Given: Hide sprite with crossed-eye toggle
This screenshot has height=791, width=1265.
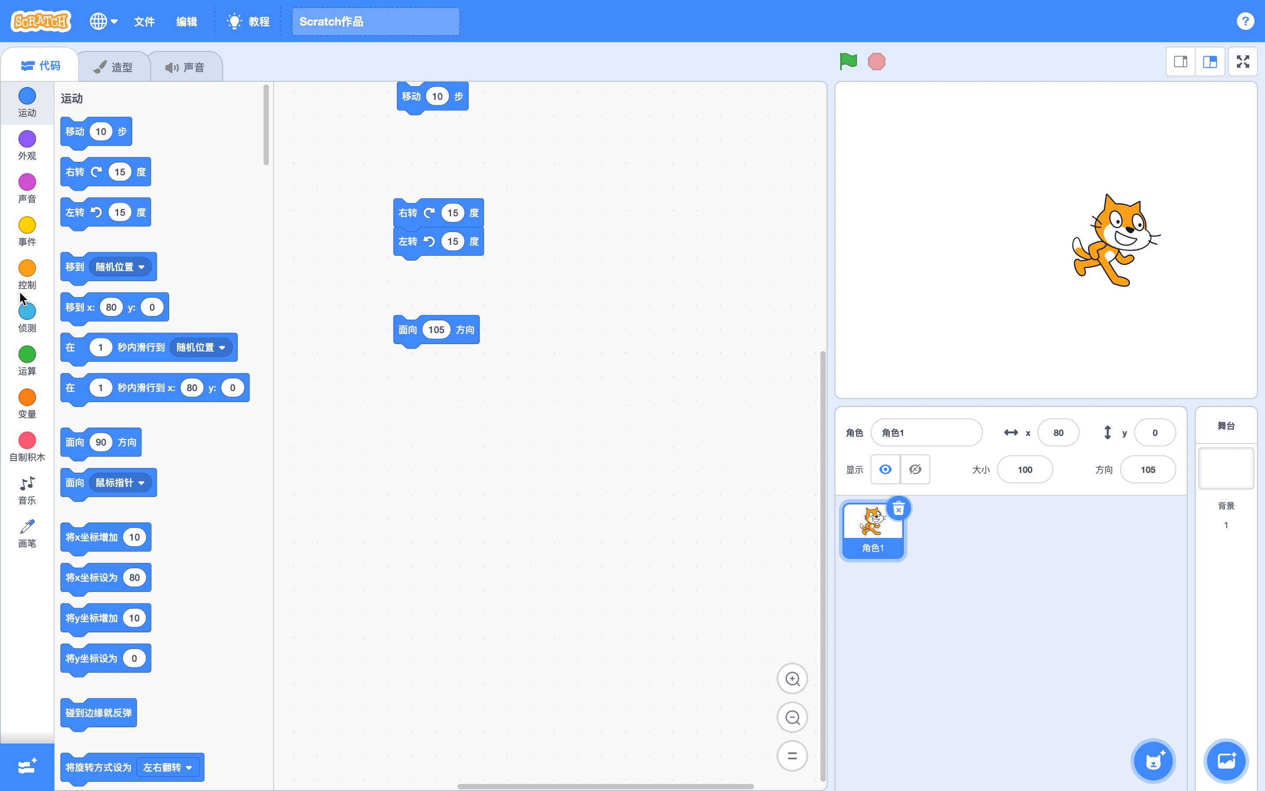Looking at the screenshot, I should (915, 469).
